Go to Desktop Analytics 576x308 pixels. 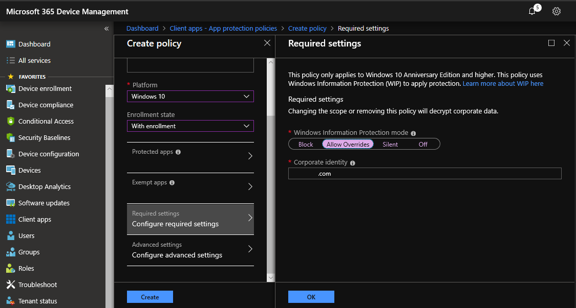45,186
